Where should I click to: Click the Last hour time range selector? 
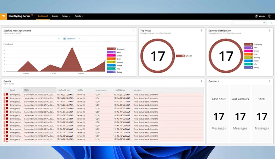tap(69, 38)
